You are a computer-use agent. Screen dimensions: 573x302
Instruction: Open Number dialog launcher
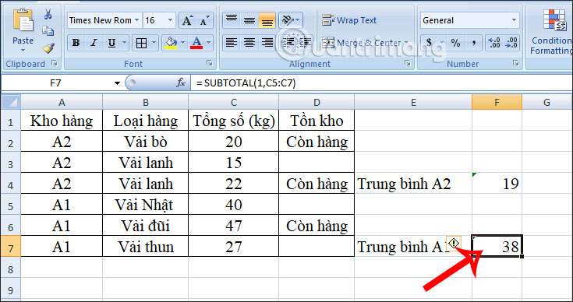tap(515, 64)
